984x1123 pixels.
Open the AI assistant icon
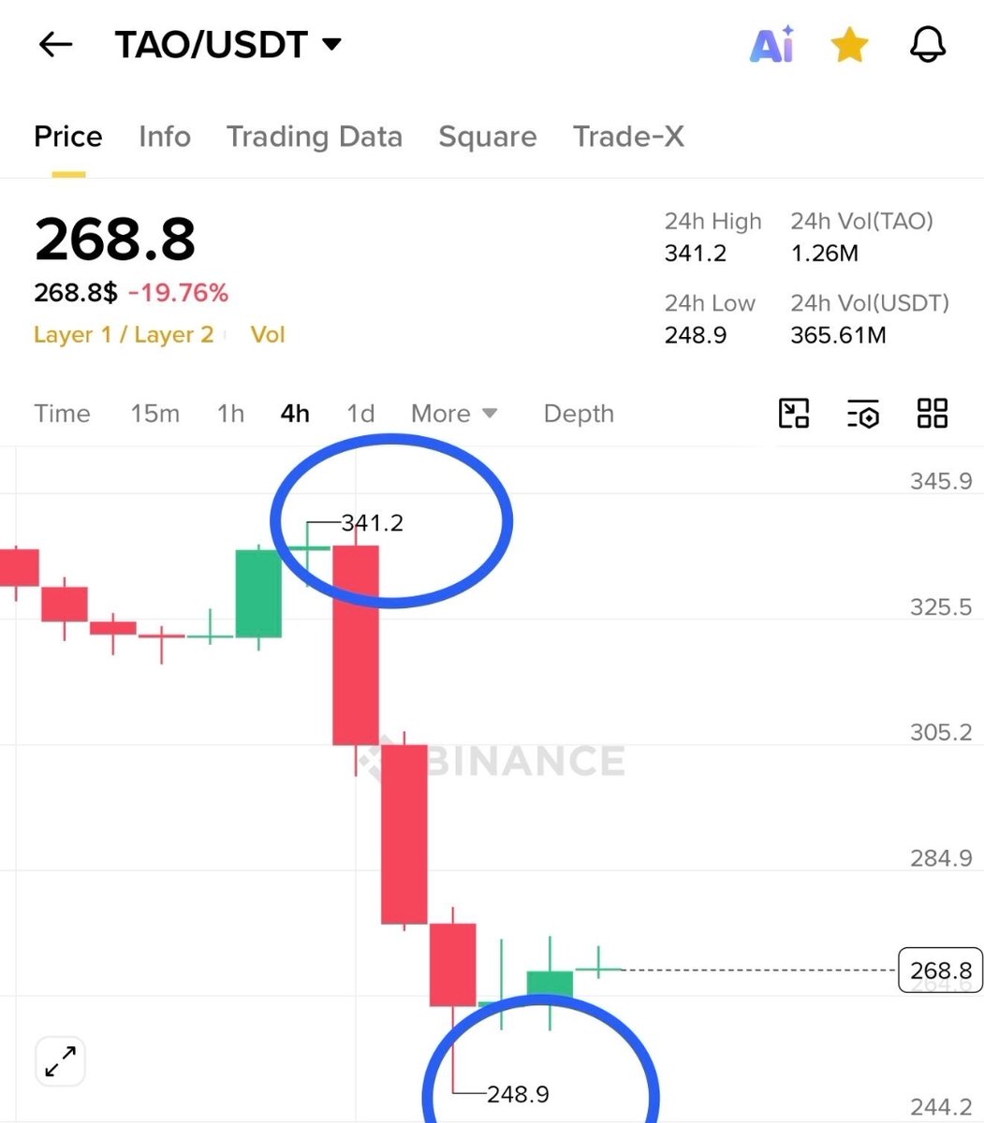click(771, 45)
